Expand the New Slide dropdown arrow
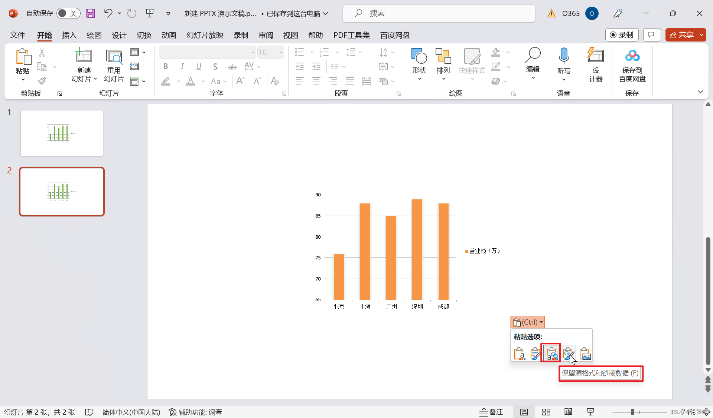Image resolution: width=713 pixels, height=418 pixels. tap(95, 79)
